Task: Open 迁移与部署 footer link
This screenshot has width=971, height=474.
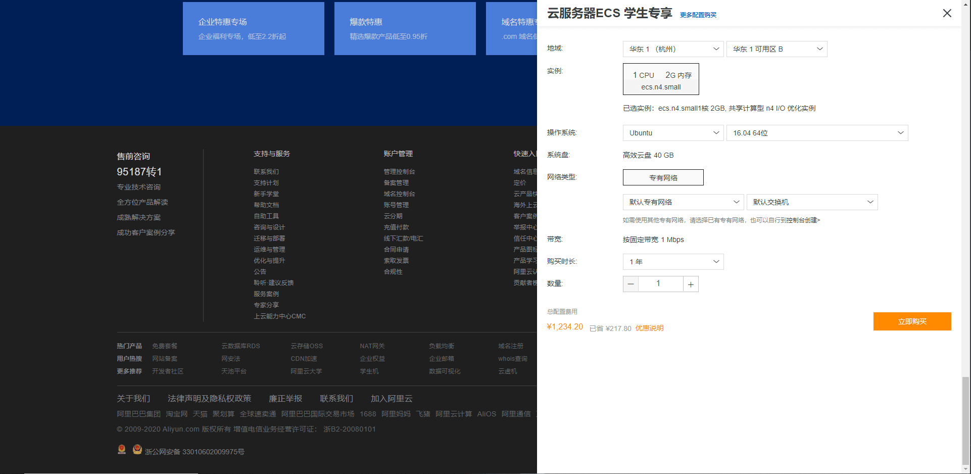Action: coord(269,239)
